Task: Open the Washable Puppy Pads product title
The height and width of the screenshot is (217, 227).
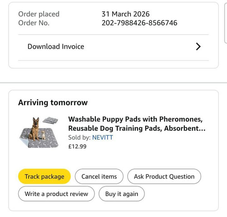Action: 137,123
